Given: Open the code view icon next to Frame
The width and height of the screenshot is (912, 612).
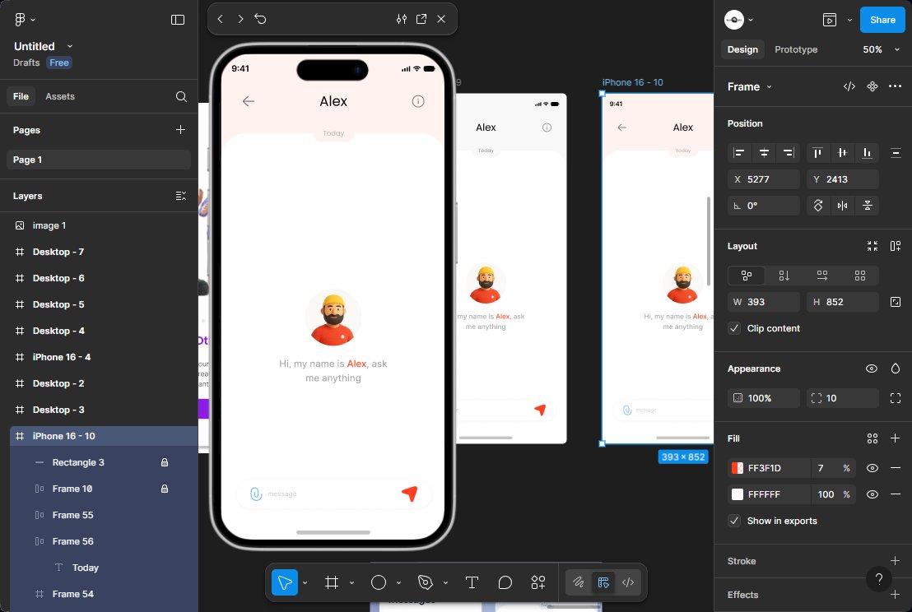Looking at the screenshot, I should pyautogui.click(x=849, y=86).
